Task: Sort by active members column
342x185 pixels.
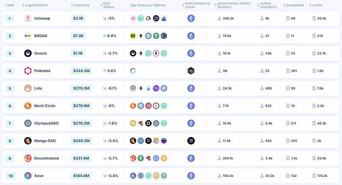Action: point(267,5)
